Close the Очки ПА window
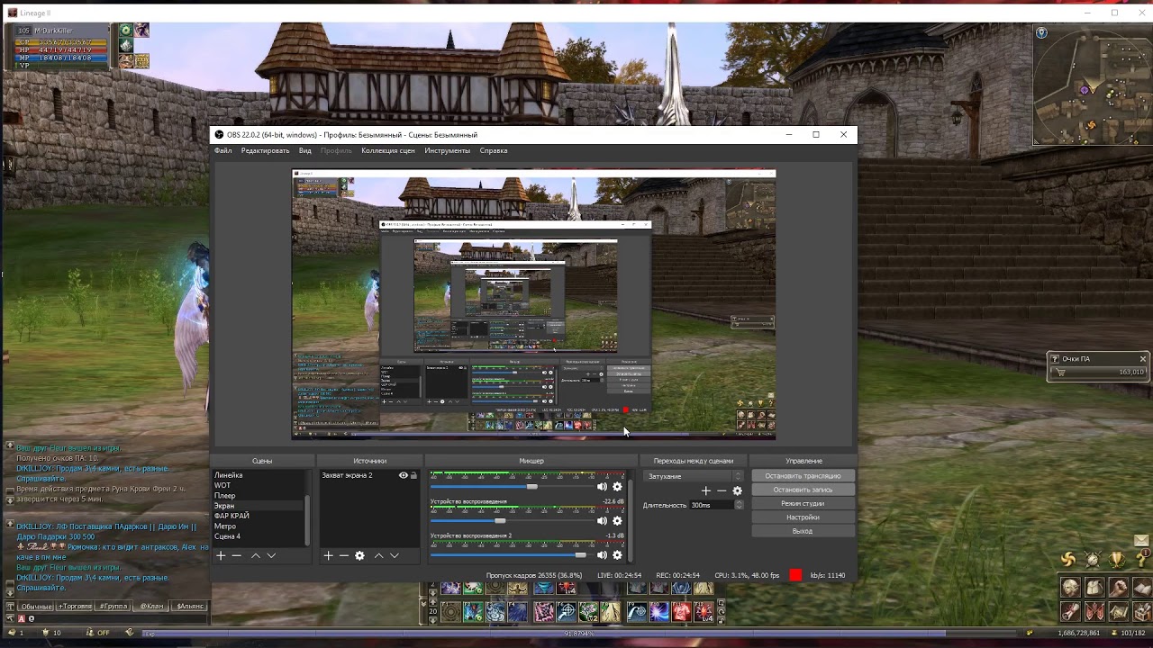 1143,358
